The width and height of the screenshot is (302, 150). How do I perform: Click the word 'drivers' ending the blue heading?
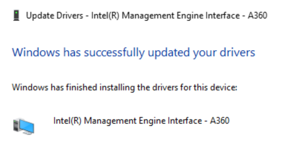click(x=237, y=52)
